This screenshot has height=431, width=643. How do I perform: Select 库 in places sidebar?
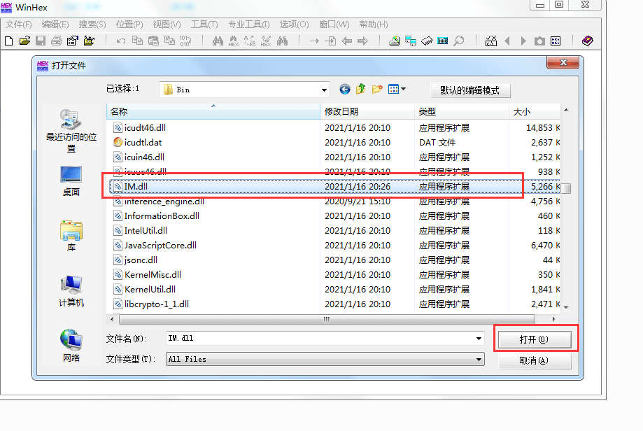click(x=71, y=236)
